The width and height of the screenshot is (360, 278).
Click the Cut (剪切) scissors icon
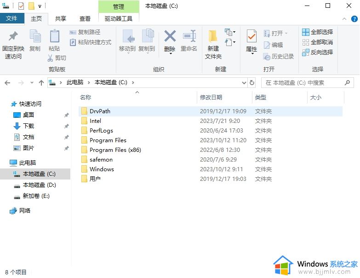tap(50, 58)
